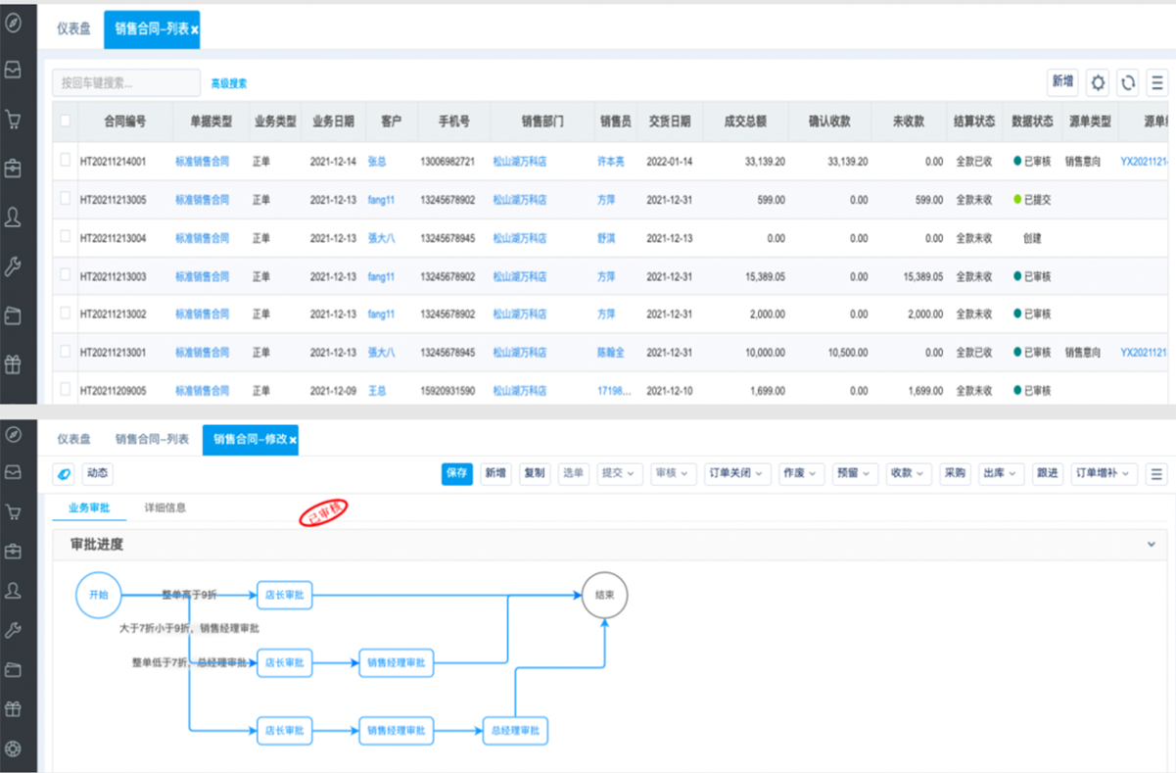
Task: Click 总经理审批 node in approval flow
Action: (x=515, y=731)
